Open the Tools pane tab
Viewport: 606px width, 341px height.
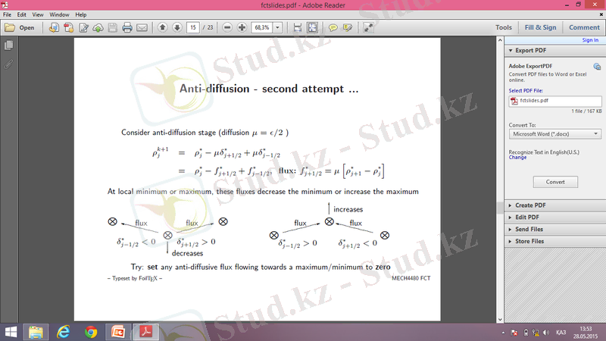click(504, 27)
